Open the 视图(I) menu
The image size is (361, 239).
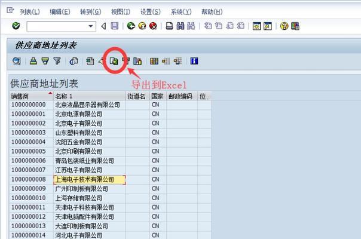click(x=121, y=11)
